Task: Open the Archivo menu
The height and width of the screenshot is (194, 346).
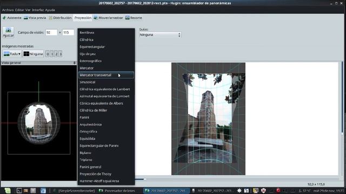Action: click(x=8, y=10)
